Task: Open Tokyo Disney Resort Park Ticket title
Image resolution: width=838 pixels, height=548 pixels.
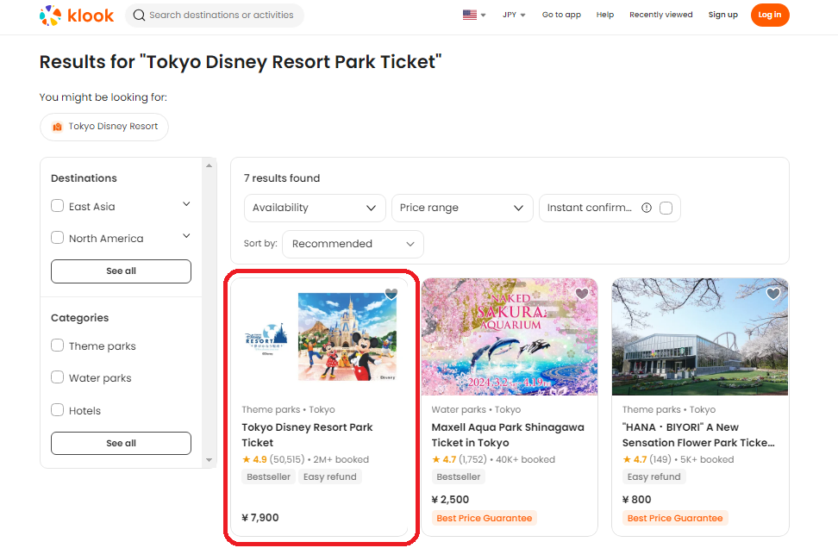Action: [x=307, y=435]
